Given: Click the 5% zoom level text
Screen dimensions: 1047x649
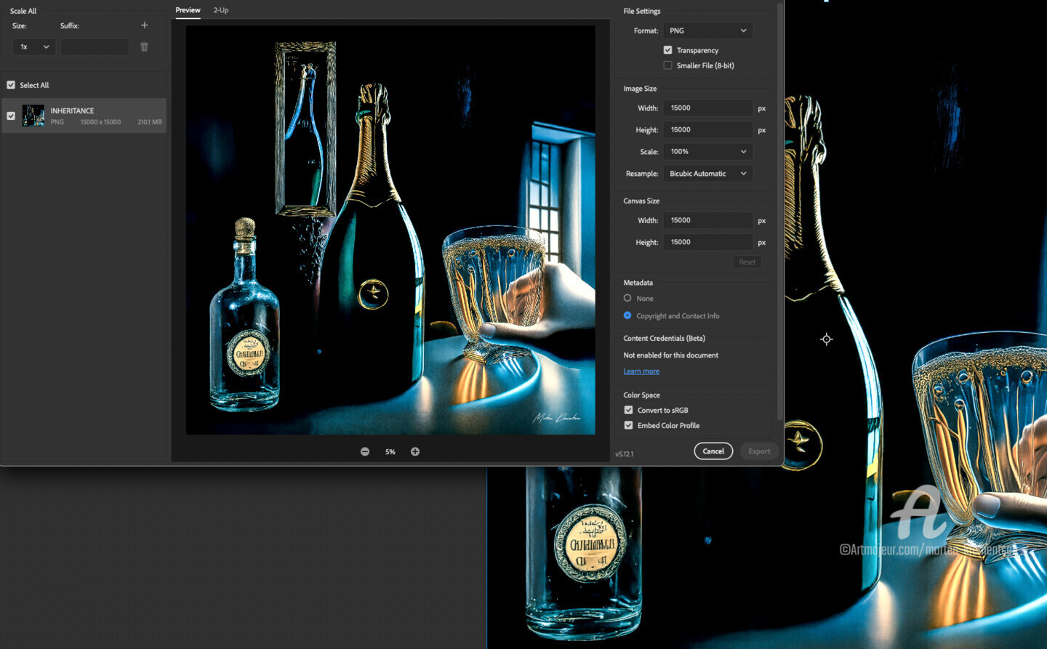Looking at the screenshot, I should [390, 452].
